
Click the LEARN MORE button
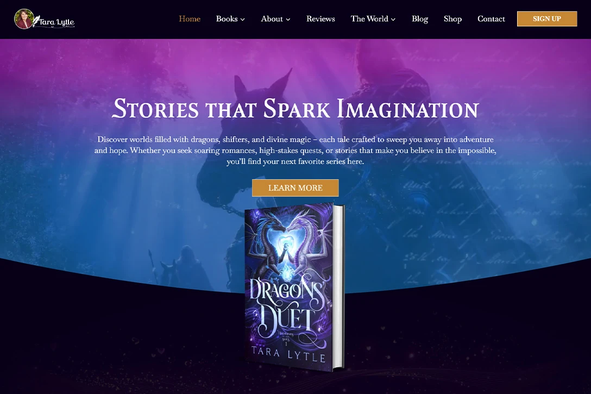295,188
